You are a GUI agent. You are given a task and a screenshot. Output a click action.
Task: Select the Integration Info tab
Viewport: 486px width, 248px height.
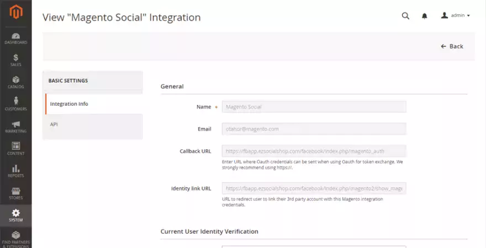(x=94, y=104)
